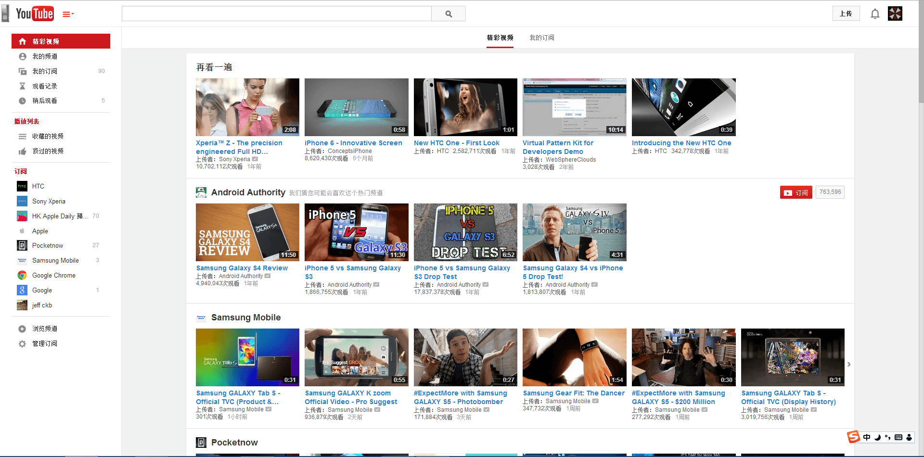Image resolution: width=924 pixels, height=457 pixels.
Task: Click the Sogou input method S icon
Action: pyautogui.click(x=853, y=437)
